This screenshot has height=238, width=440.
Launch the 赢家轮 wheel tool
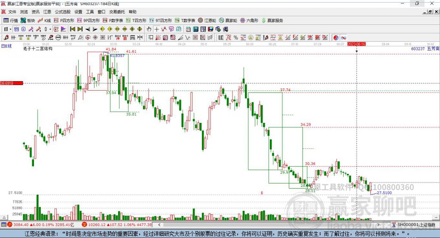point(228,21)
